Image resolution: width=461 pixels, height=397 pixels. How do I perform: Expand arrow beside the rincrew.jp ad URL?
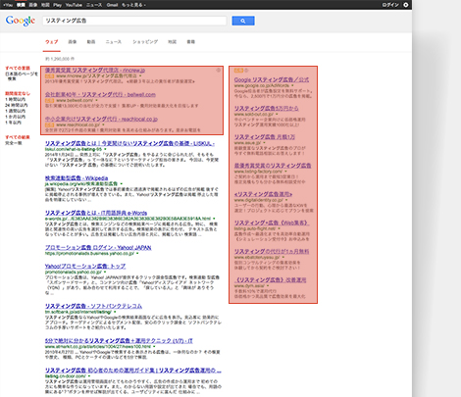pyautogui.click(x=140, y=75)
